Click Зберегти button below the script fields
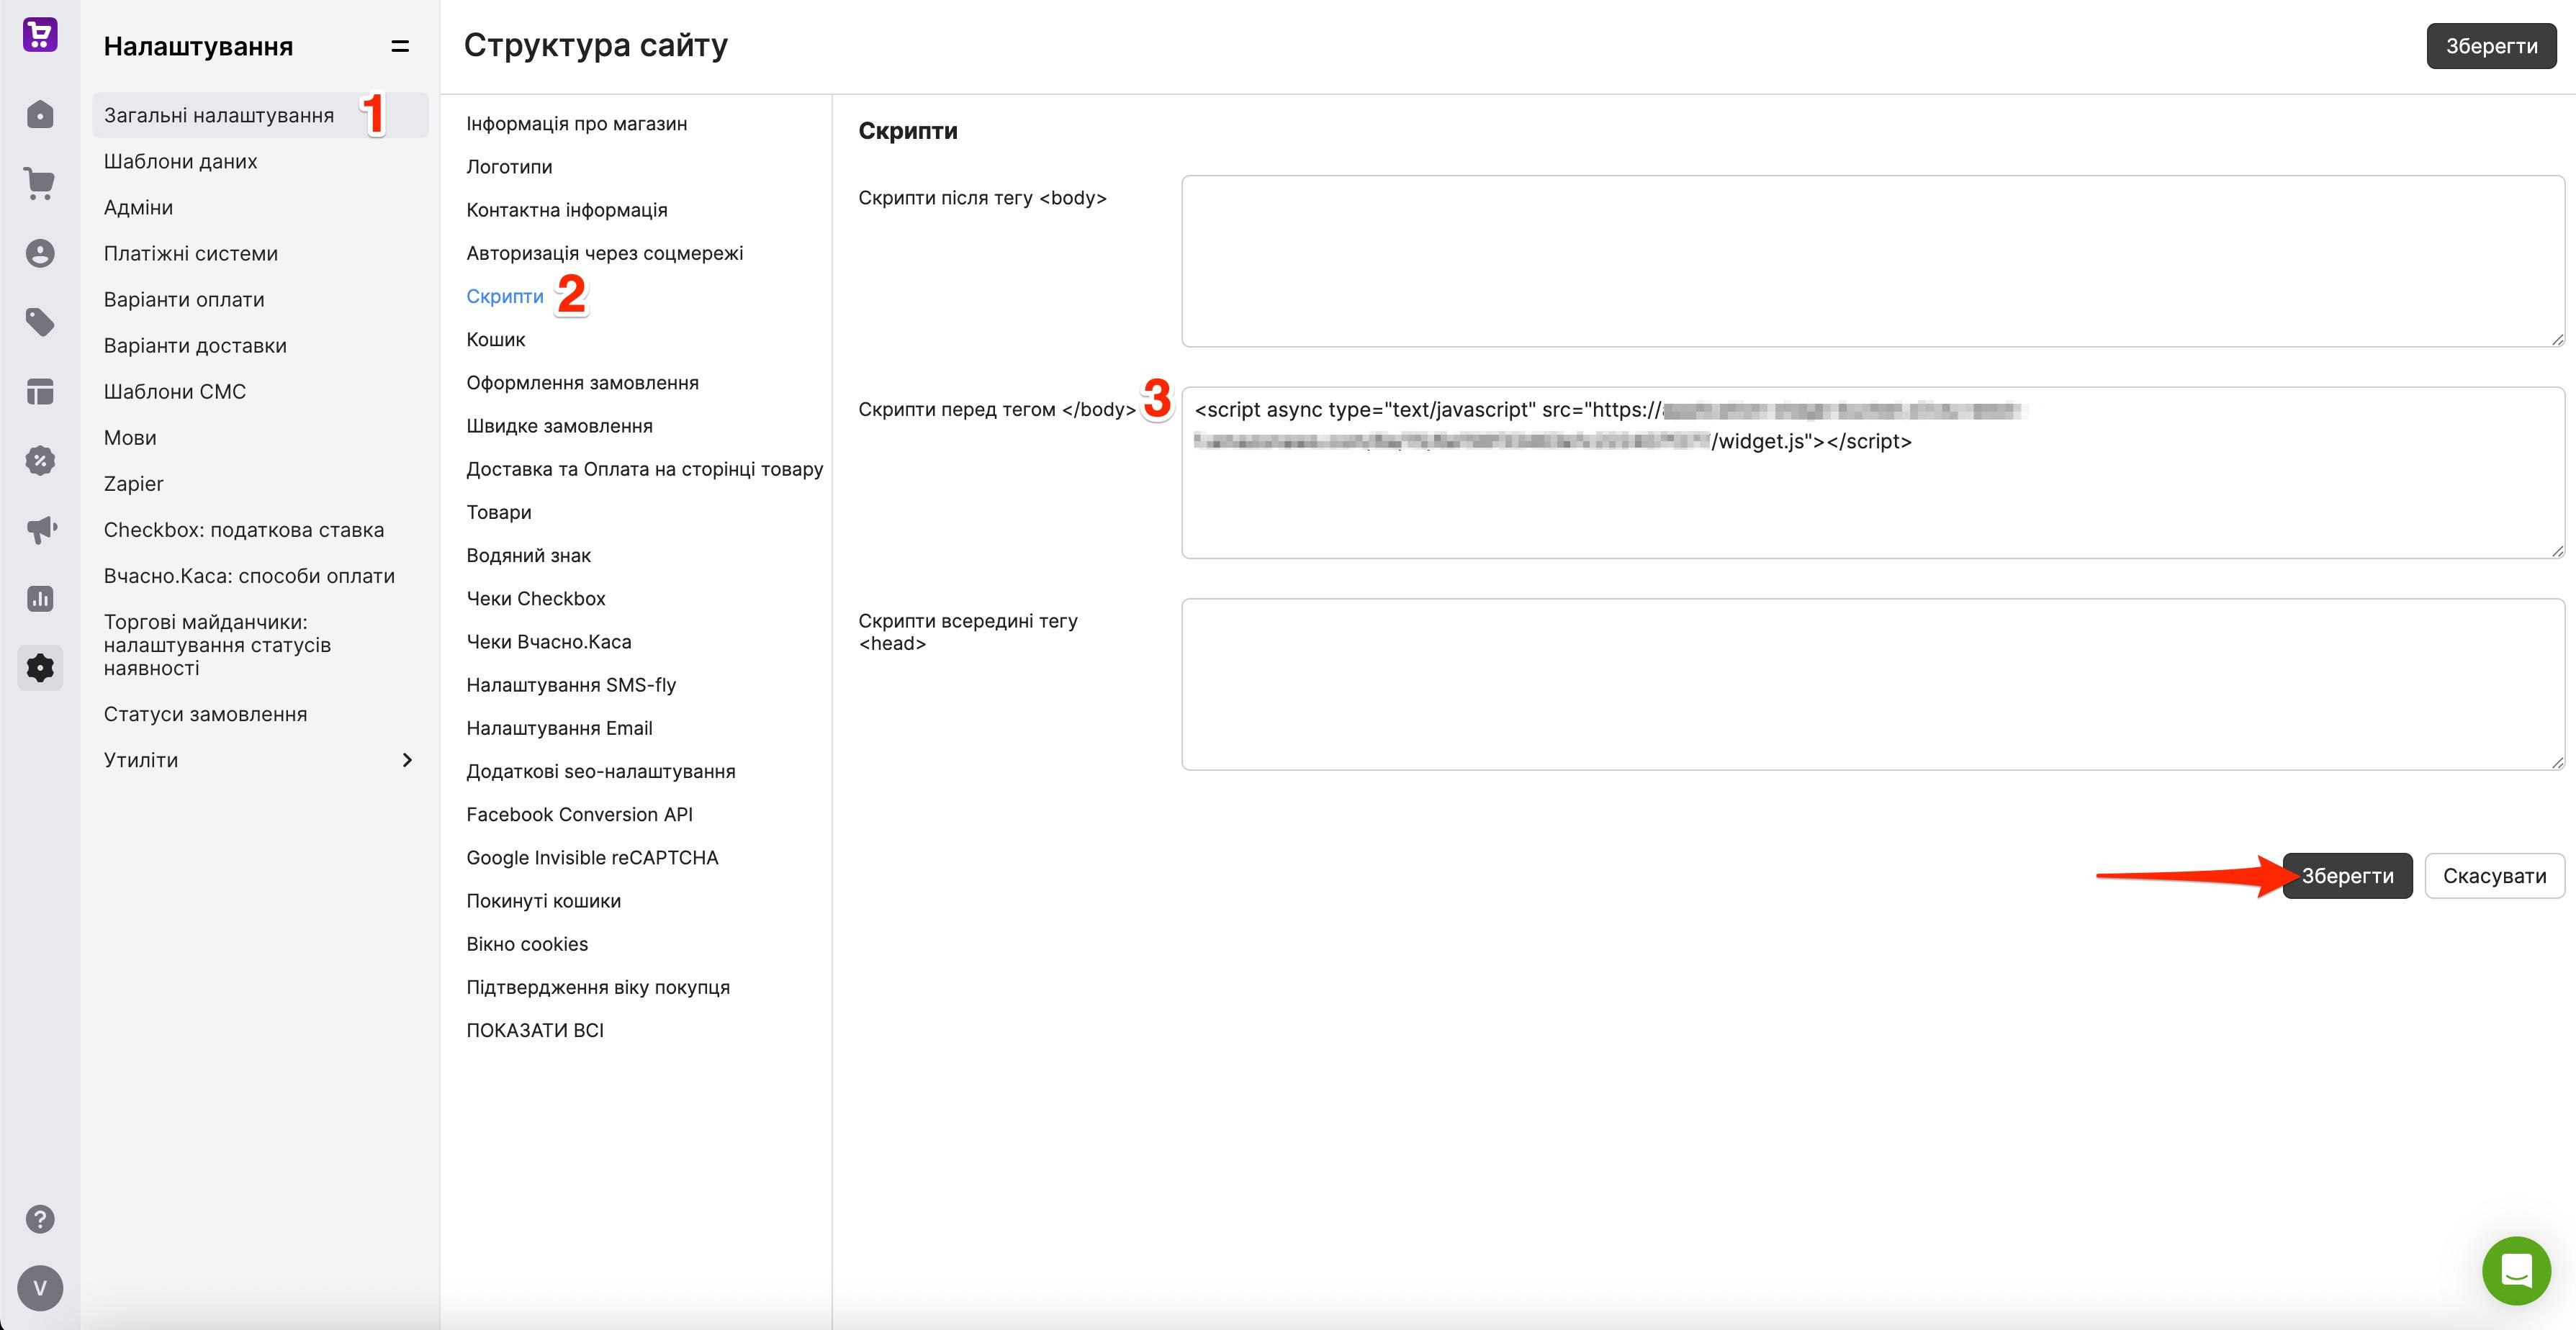Image resolution: width=2576 pixels, height=1330 pixels. pyautogui.click(x=2347, y=876)
